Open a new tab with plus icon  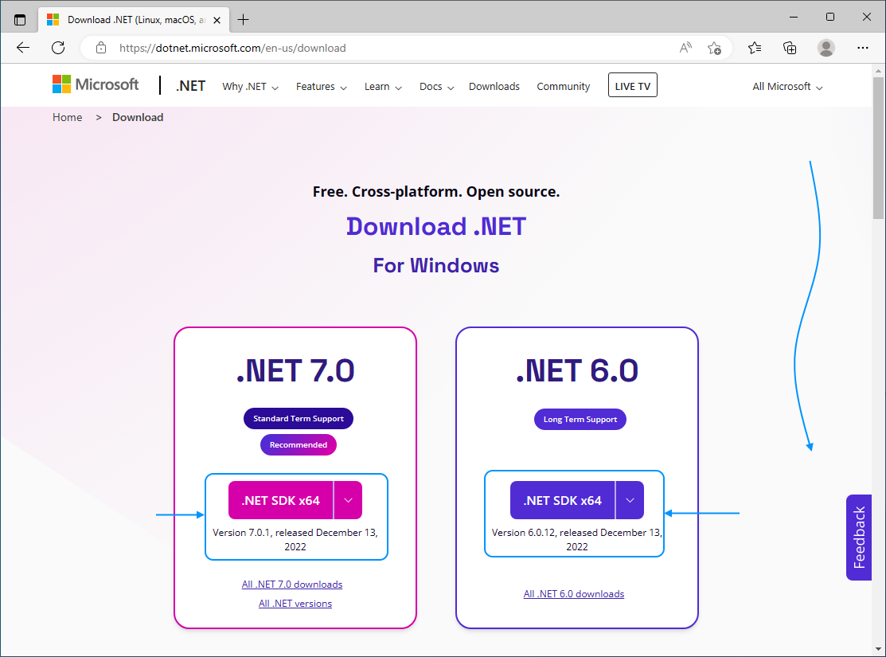(x=243, y=20)
